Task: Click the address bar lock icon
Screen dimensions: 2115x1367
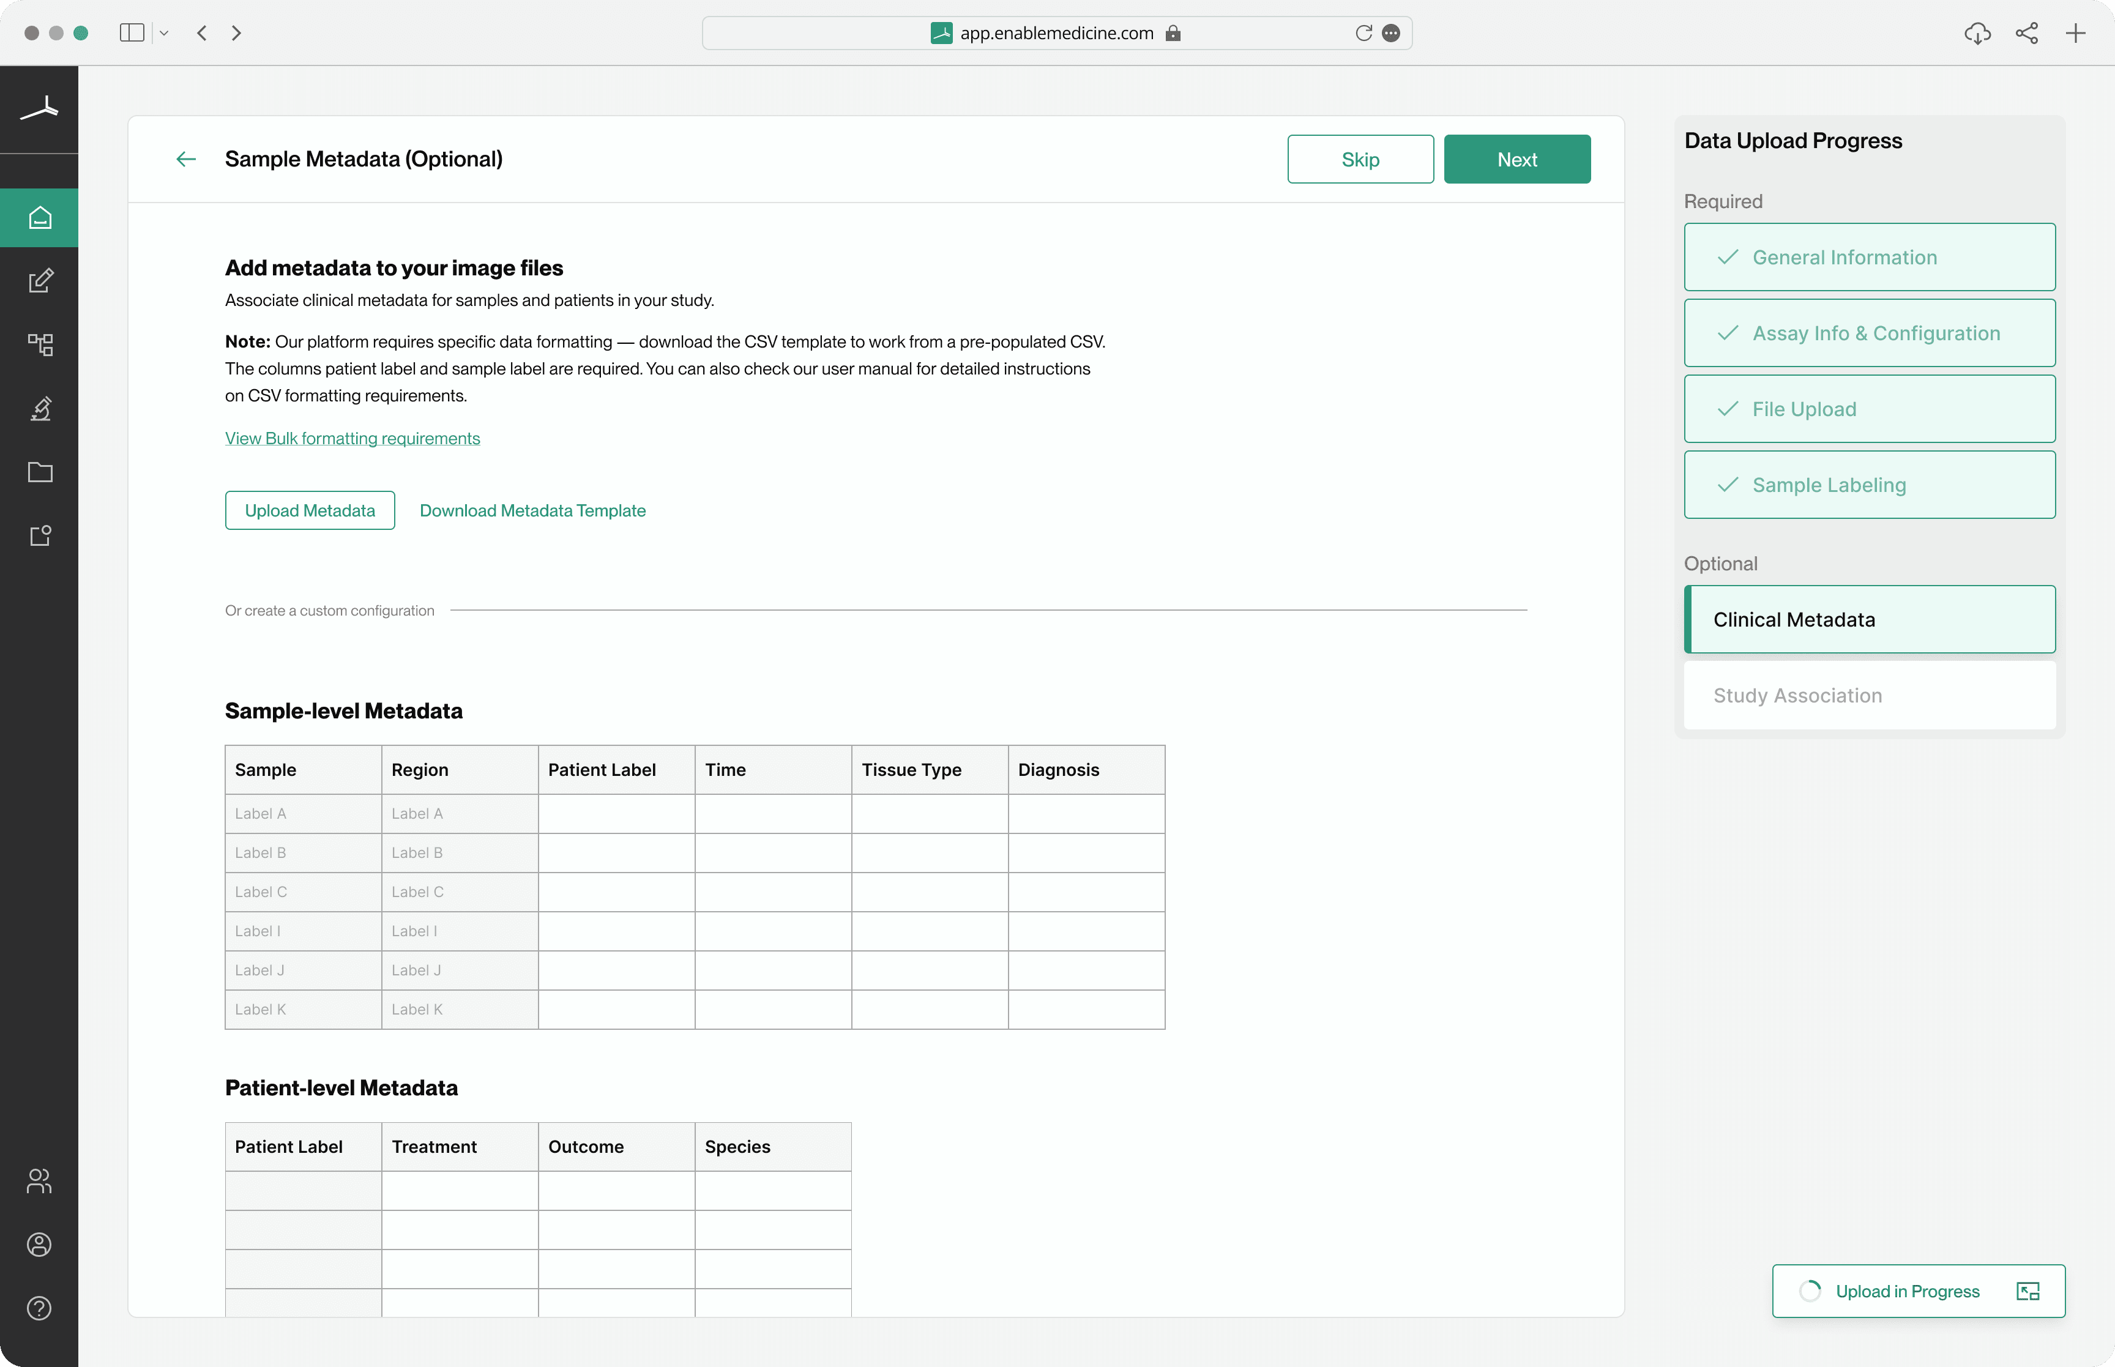Action: tap(1173, 33)
